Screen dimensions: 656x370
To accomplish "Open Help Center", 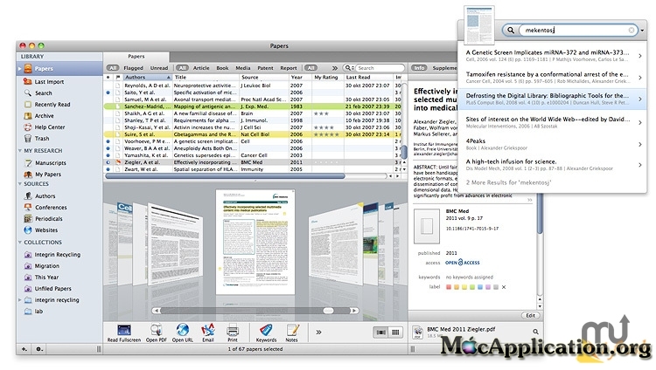I will coord(49,127).
